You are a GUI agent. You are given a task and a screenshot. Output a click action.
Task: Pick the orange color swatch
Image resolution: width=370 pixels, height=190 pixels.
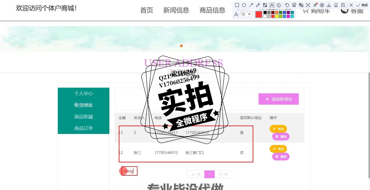[277, 12]
